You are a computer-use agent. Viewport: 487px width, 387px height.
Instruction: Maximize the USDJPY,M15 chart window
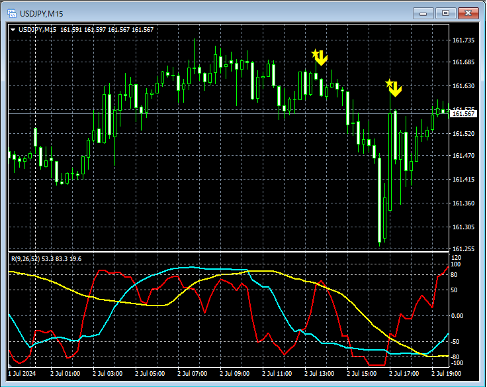[445, 13]
